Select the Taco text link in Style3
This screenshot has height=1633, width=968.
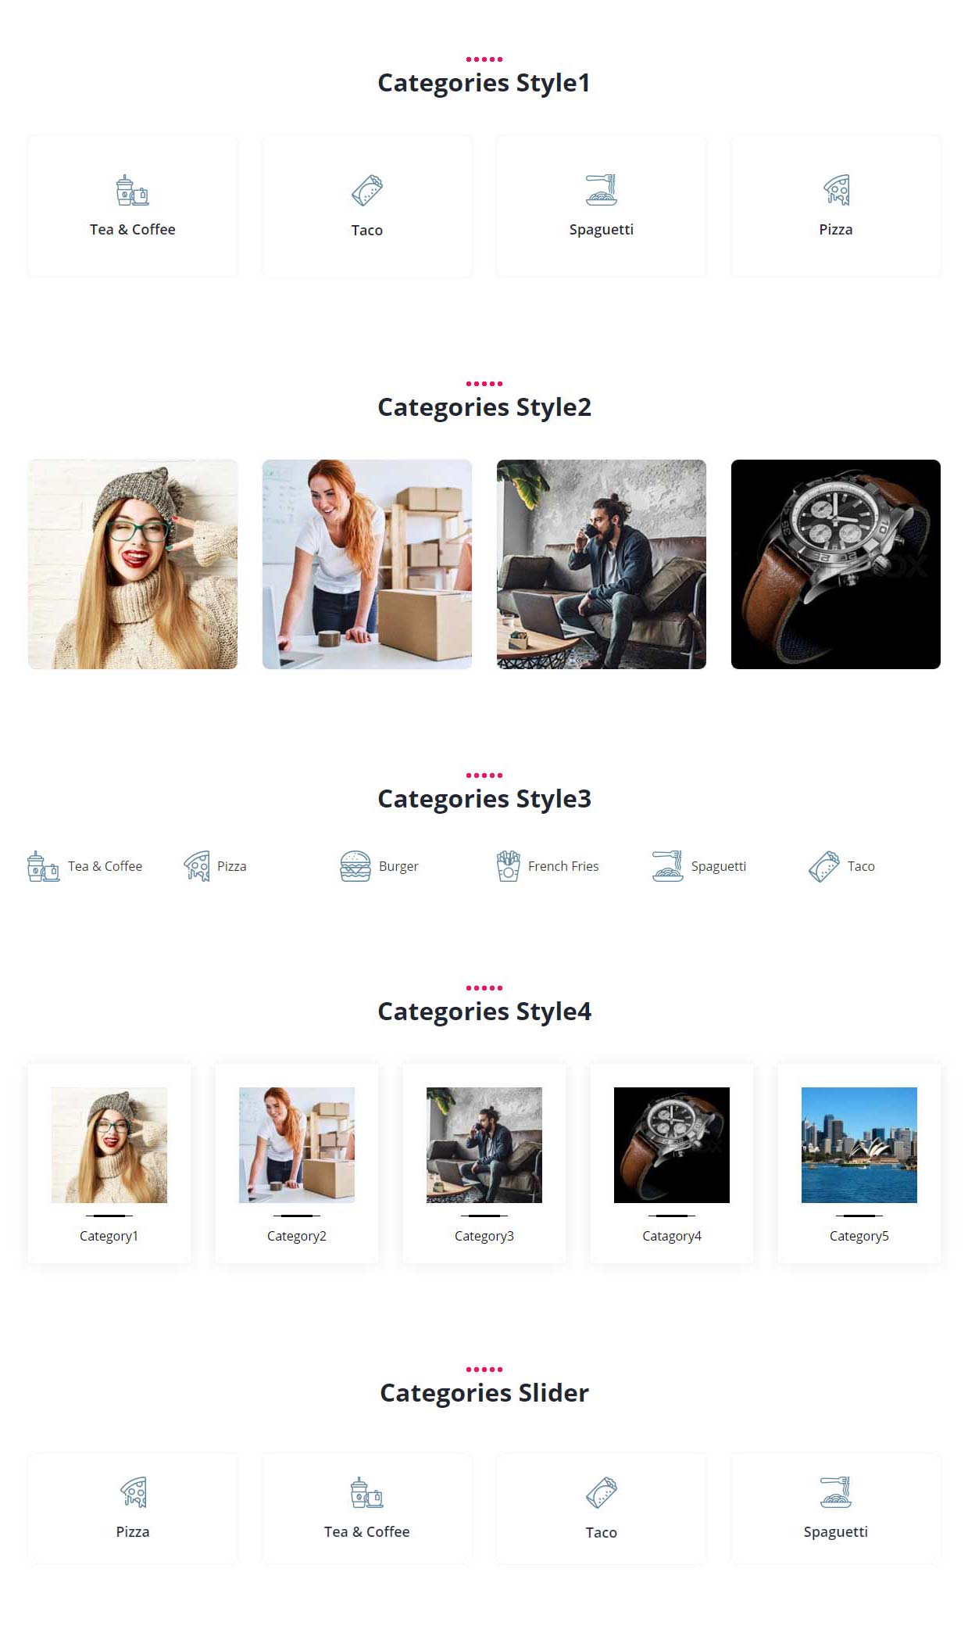point(861,866)
